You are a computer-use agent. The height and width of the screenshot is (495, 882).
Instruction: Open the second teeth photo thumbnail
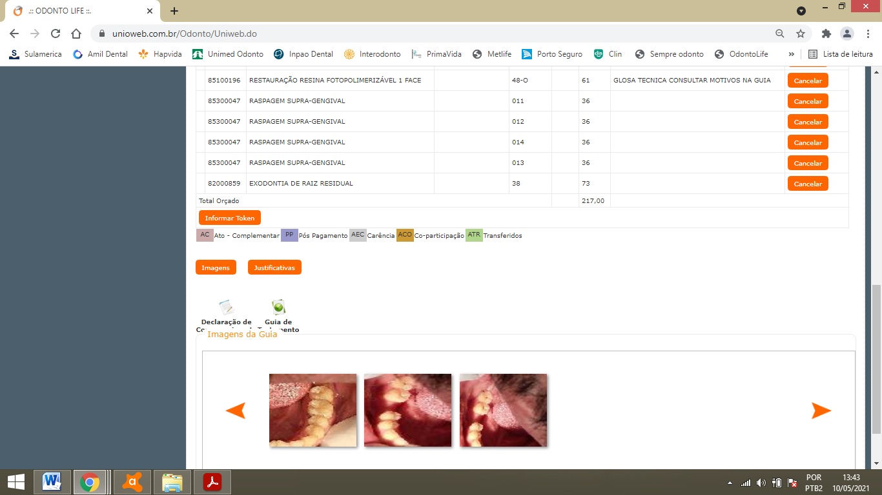[x=407, y=410]
